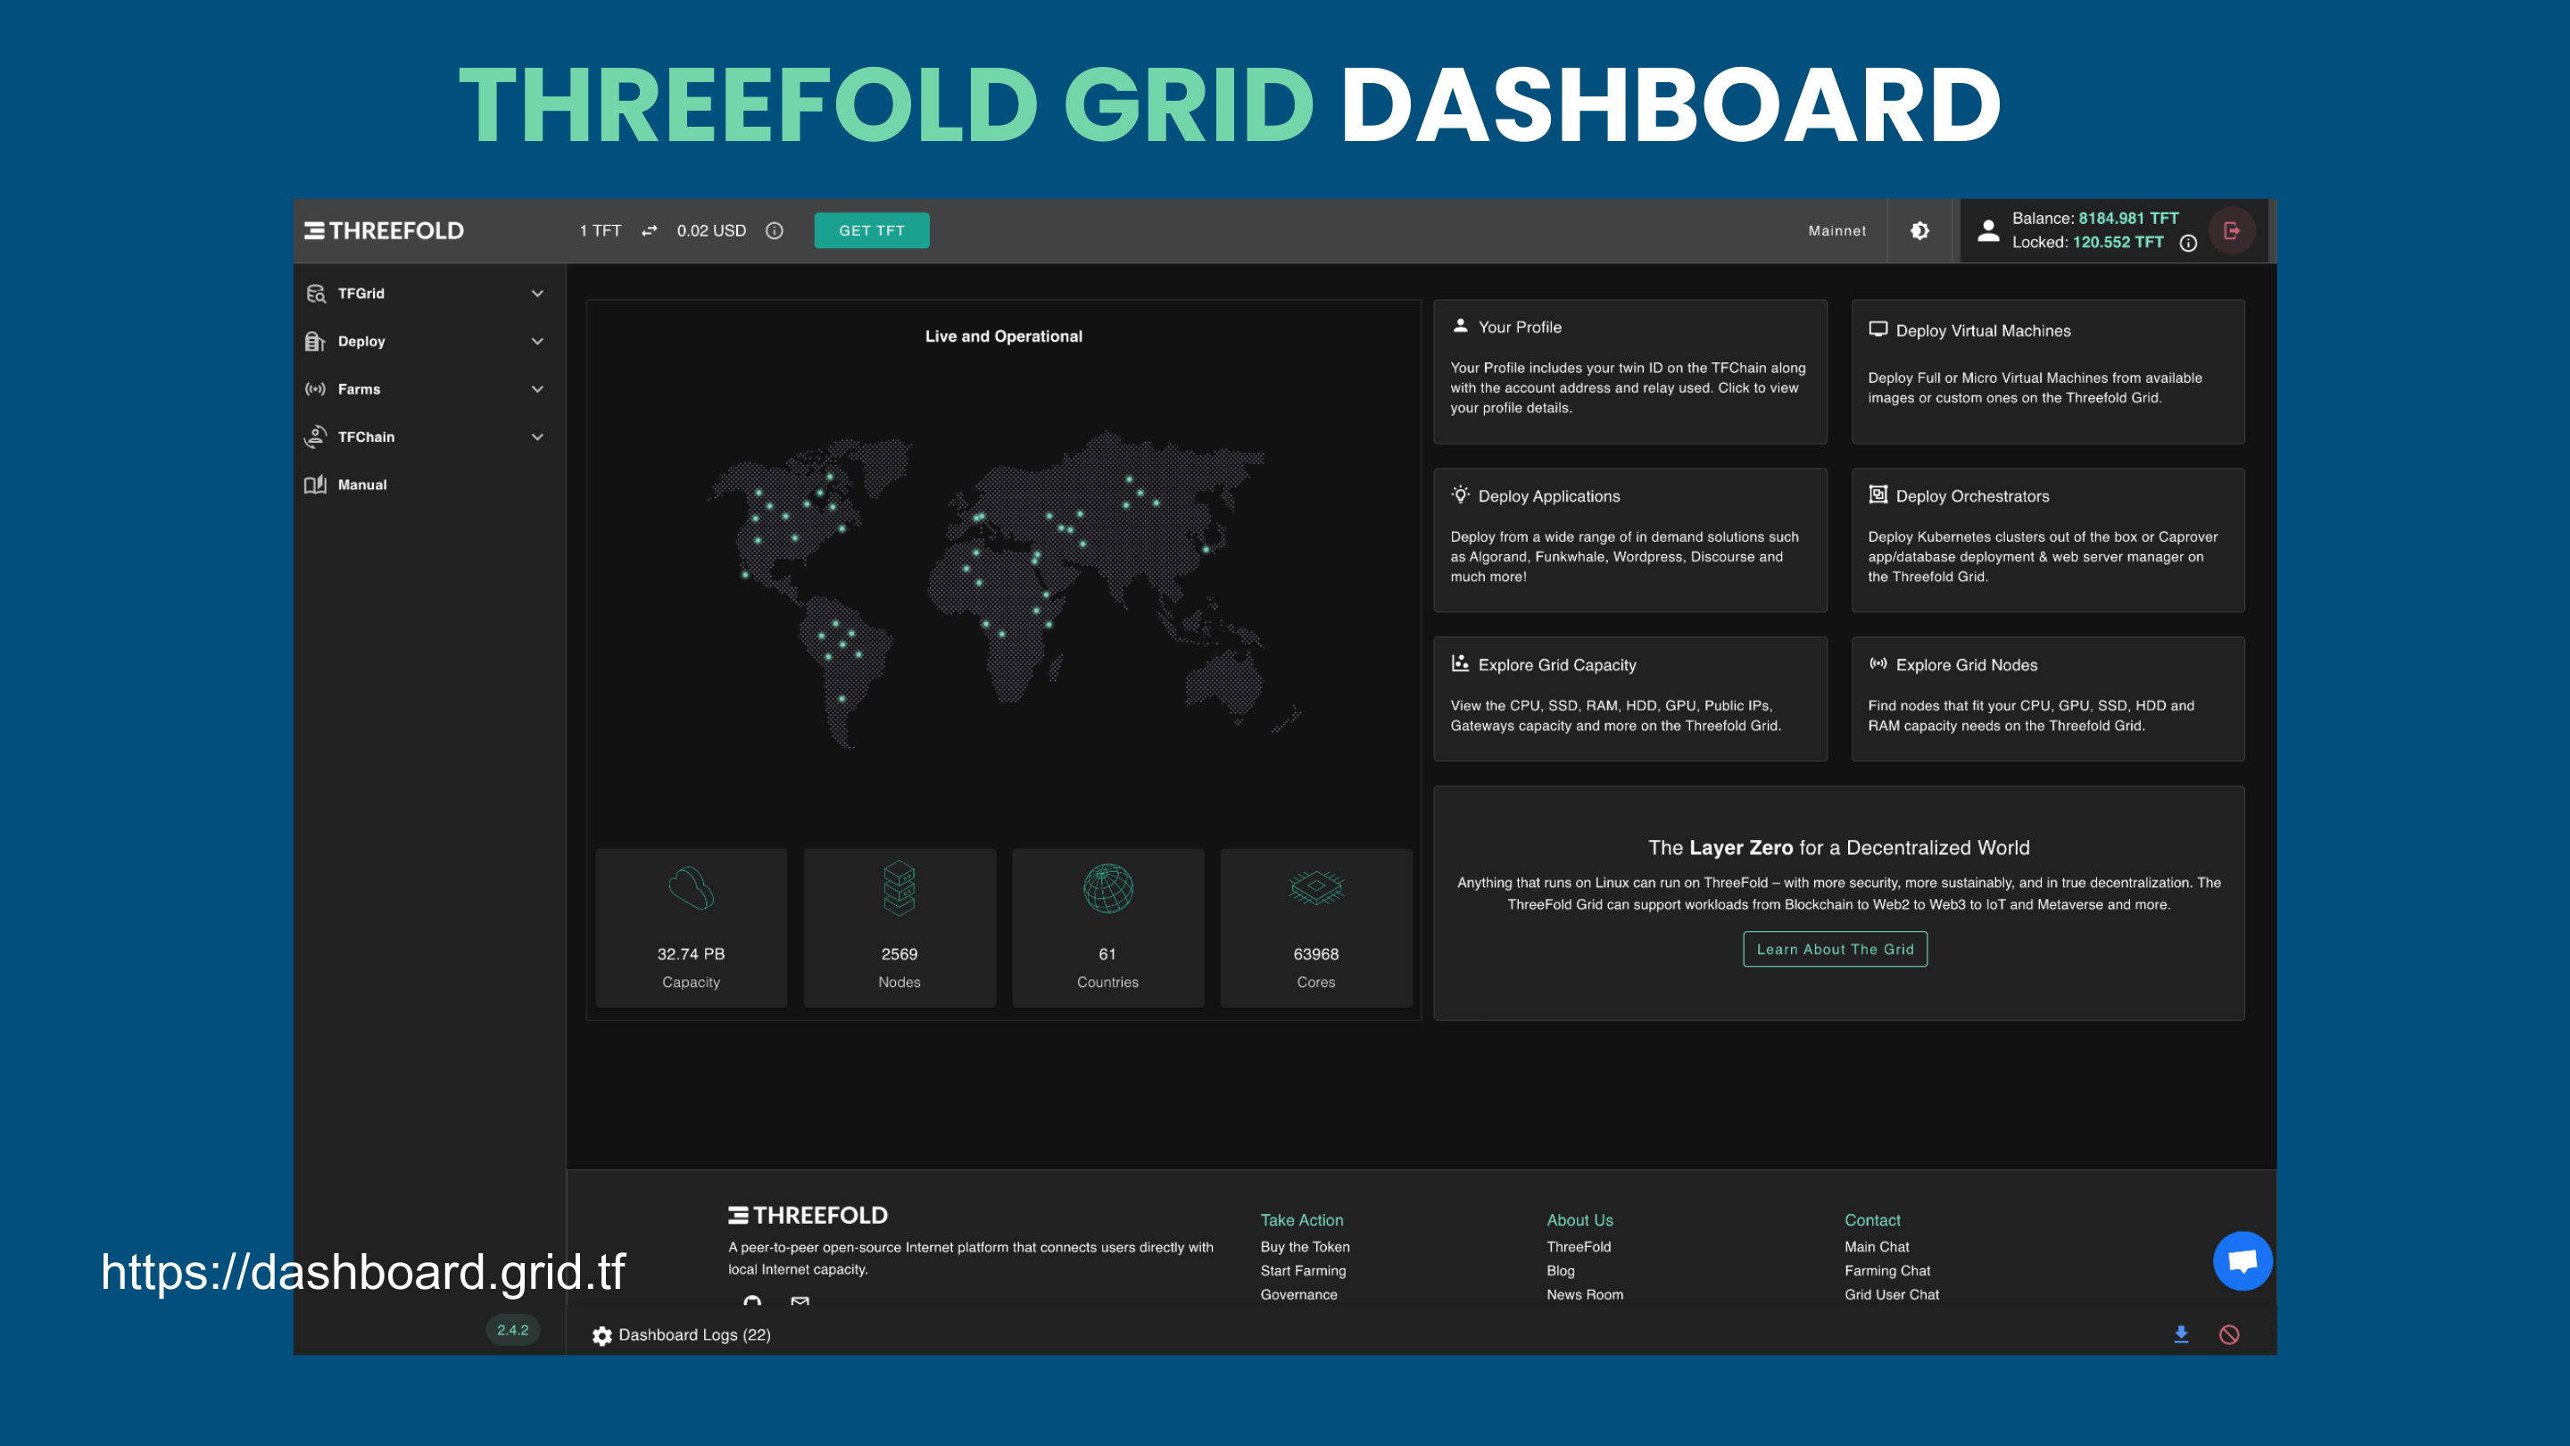Image resolution: width=2570 pixels, height=1446 pixels.
Task: Click the Farms sidebar icon
Action: (x=315, y=389)
